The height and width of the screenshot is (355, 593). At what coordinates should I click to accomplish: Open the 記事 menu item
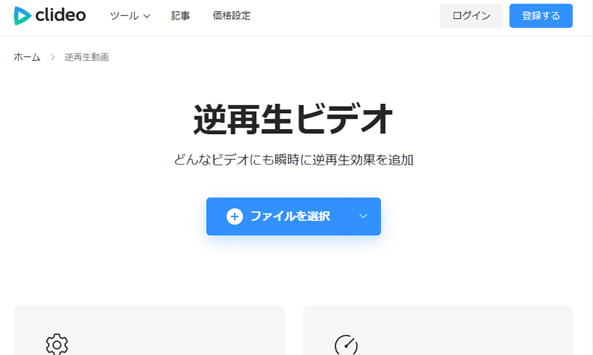[x=181, y=16]
